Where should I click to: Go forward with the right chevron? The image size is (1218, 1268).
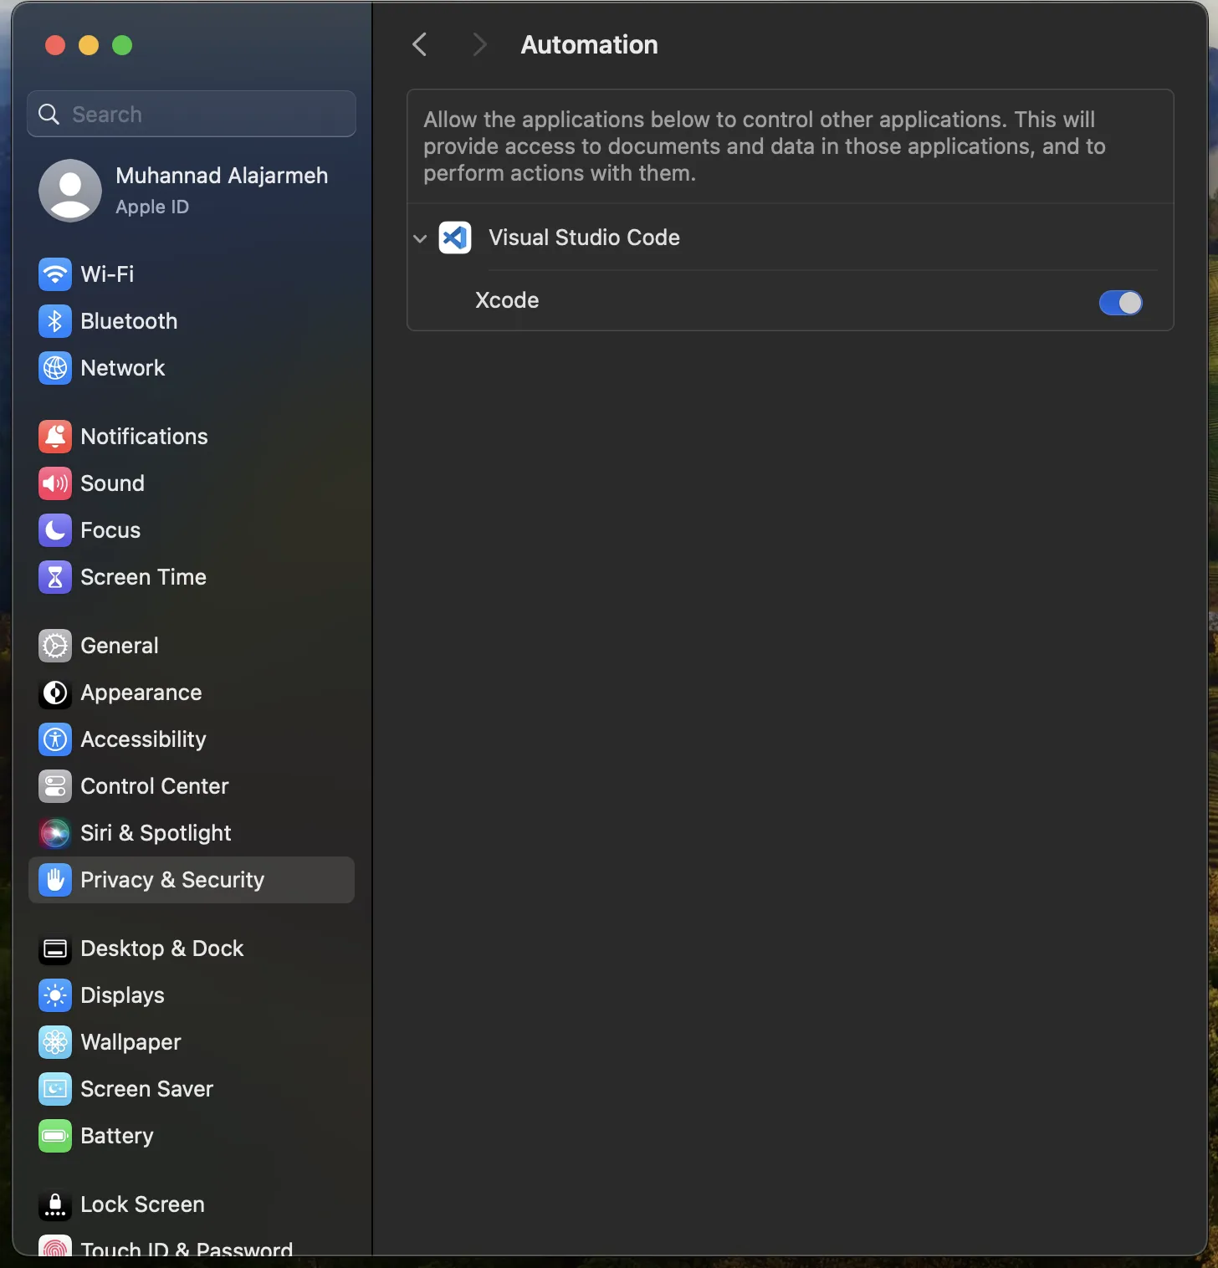pos(478,44)
